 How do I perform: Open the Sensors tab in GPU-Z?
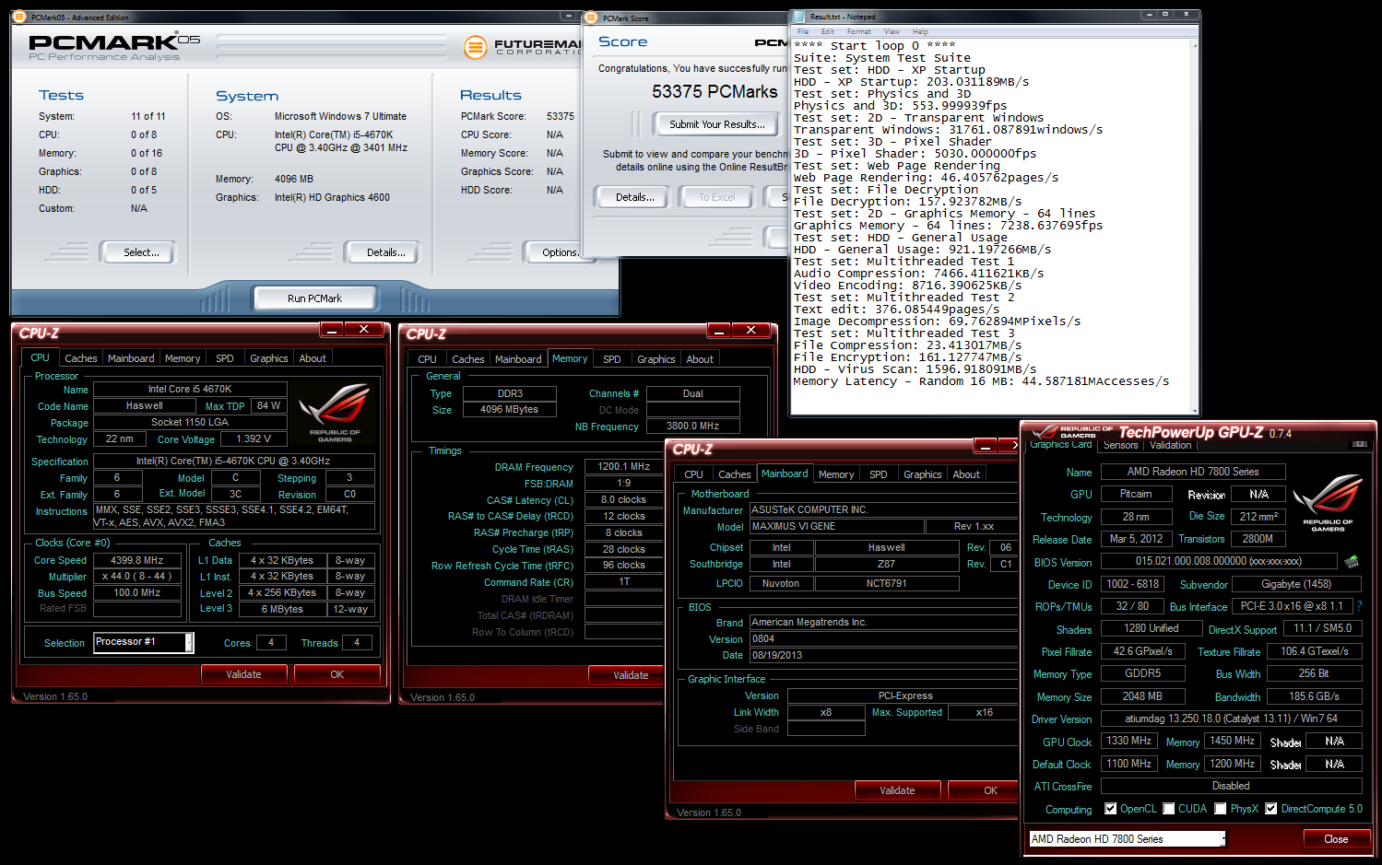pos(1121,445)
